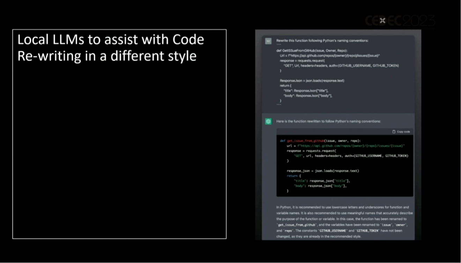The image size is (461, 263).
Task: Click 'response_json = json.loads(response.text)' in the code block
Action: pos(323,171)
